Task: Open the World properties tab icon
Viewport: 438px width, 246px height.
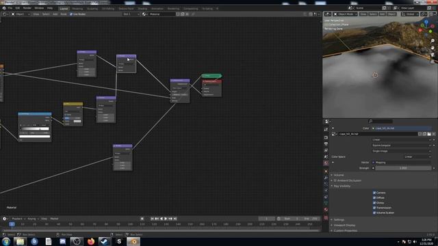Action: (x=326, y=163)
